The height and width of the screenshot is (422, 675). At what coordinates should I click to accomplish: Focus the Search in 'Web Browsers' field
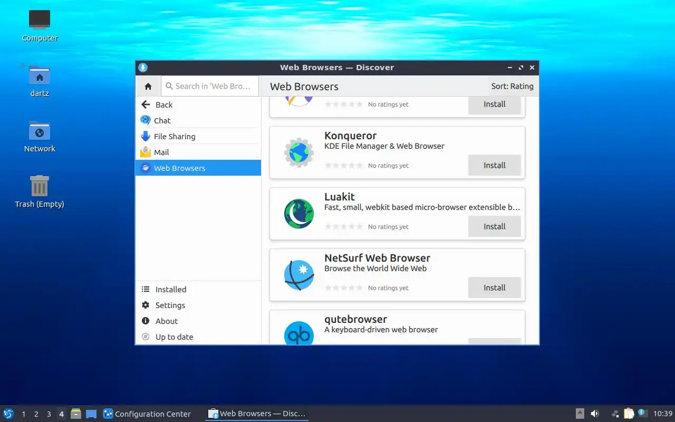tap(210, 86)
